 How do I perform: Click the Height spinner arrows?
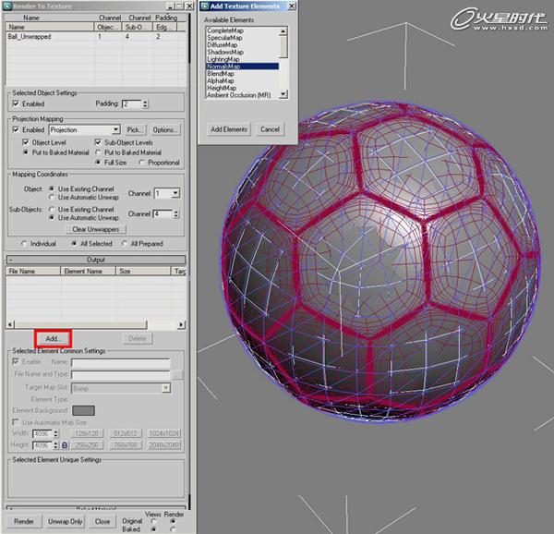click(55, 445)
